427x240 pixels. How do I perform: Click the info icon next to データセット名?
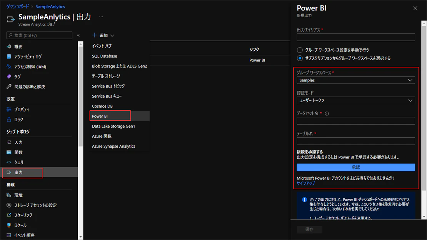point(327,113)
